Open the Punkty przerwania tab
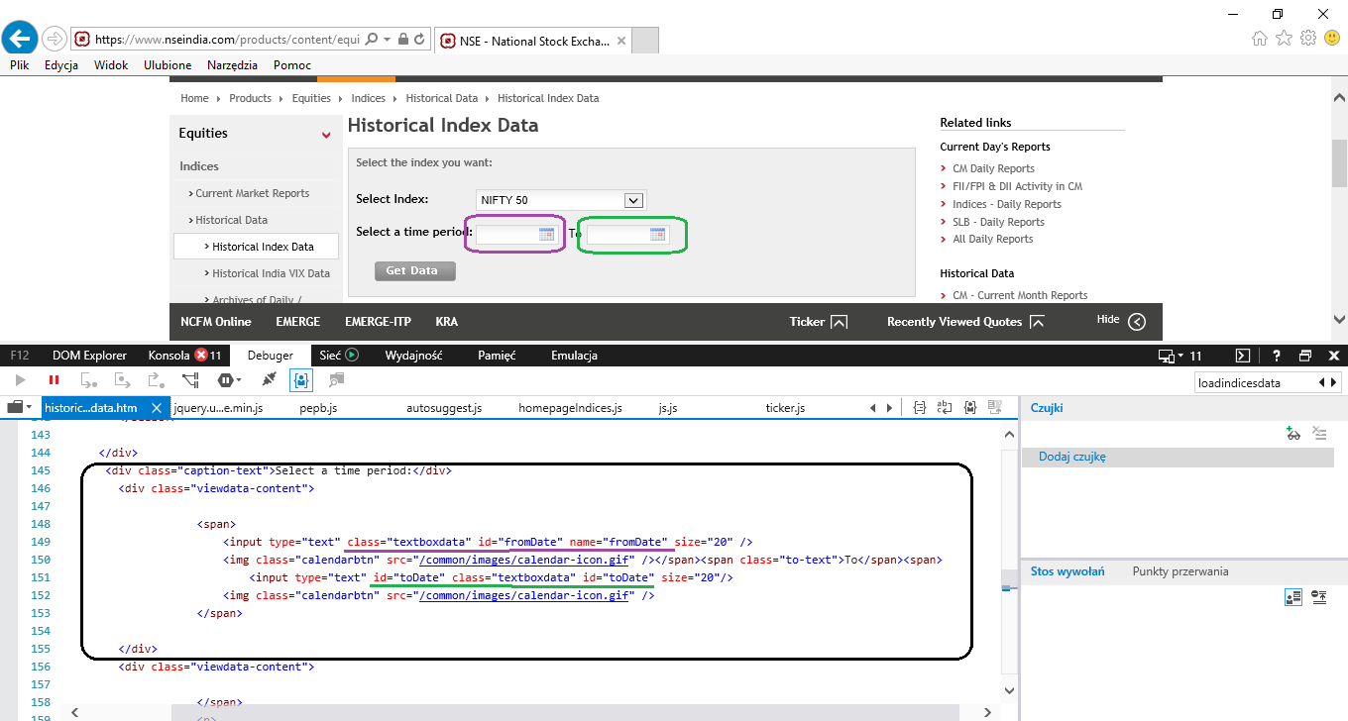The height and width of the screenshot is (721, 1348). [1179, 571]
